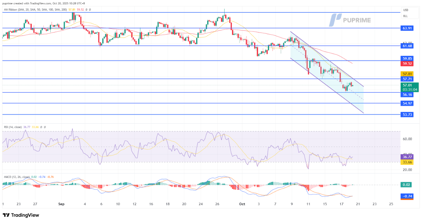Click the TradingView logo at bottom left

[x=21, y=215]
